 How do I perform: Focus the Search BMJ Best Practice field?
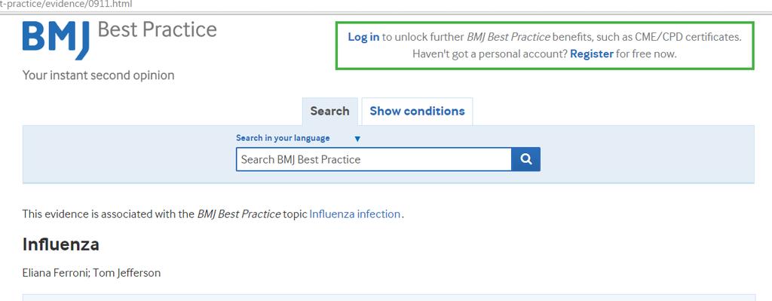coord(374,159)
